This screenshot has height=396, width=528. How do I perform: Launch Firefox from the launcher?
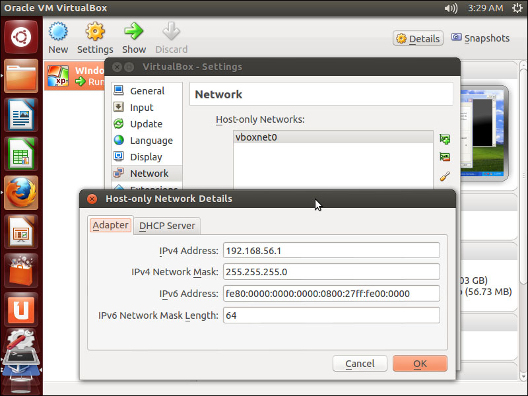point(21,193)
